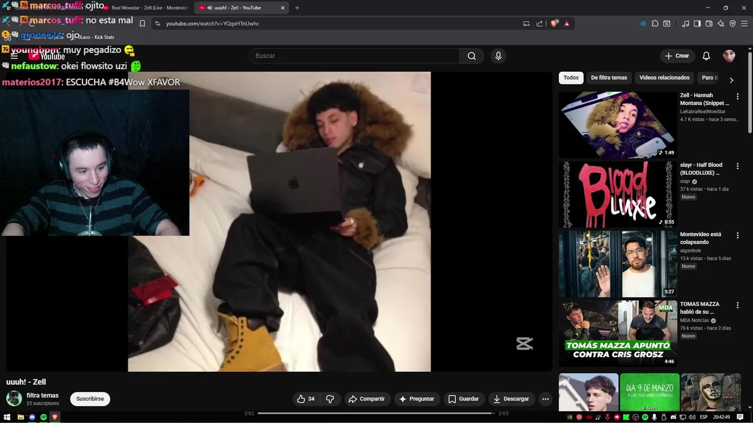Click the video title uuuh! - Zell

[26, 382]
